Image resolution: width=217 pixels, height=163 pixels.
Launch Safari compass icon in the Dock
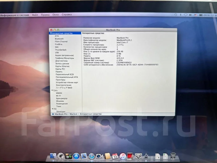tap(92, 156)
